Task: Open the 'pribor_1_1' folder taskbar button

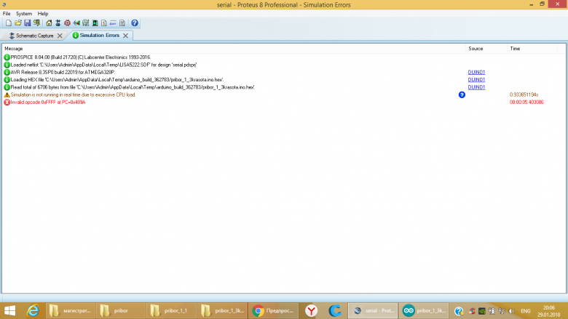Action: point(171,311)
